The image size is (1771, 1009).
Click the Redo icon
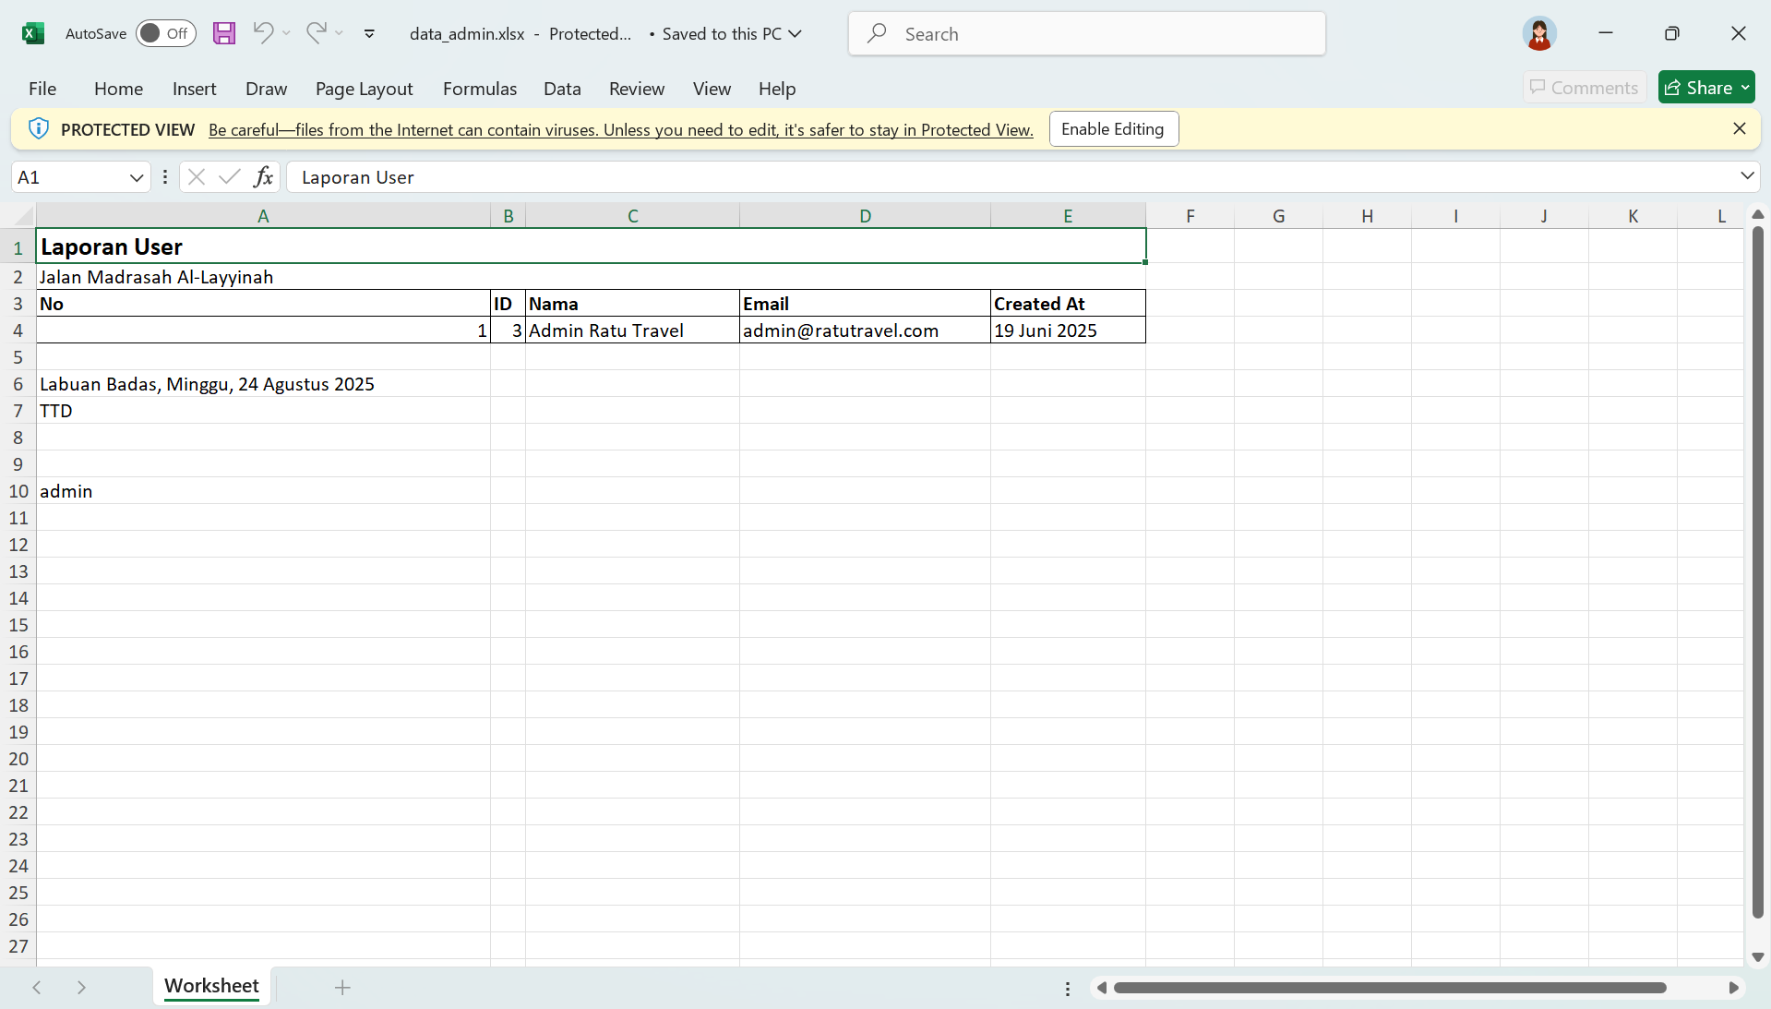point(317,33)
